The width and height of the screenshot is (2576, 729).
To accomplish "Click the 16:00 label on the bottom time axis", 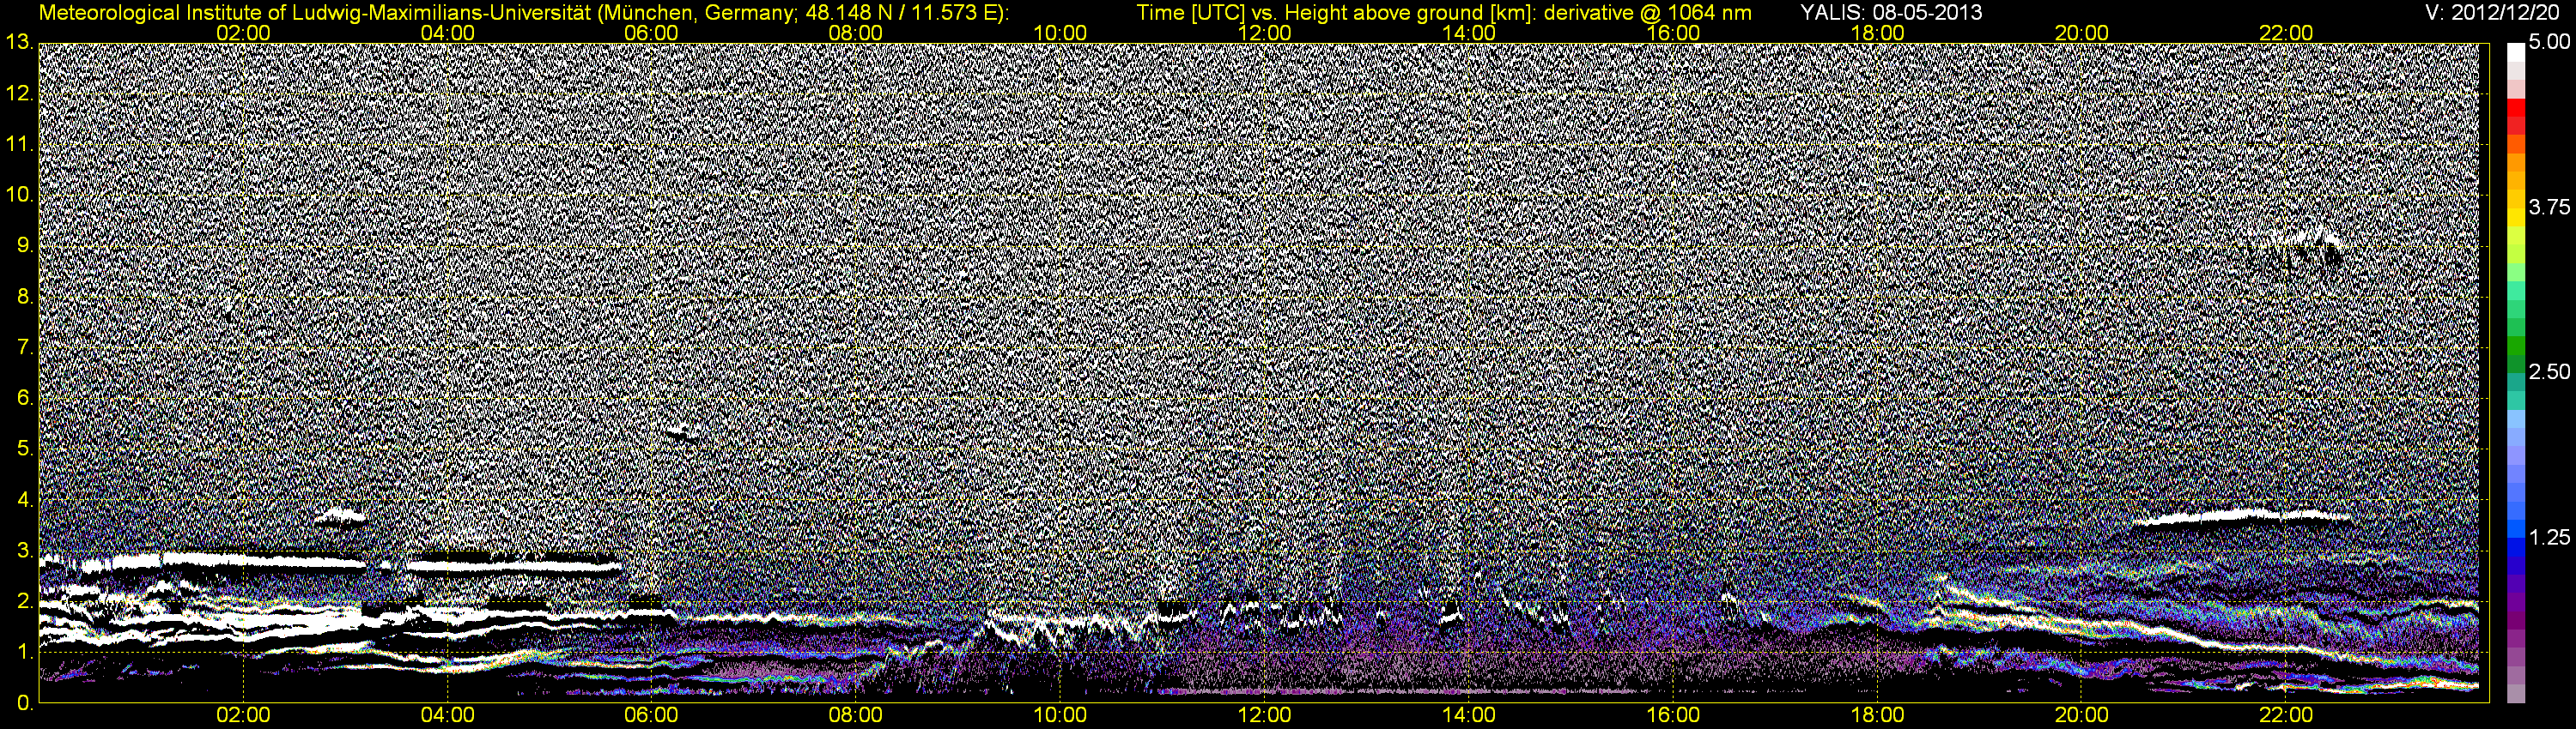I will [x=1673, y=716].
